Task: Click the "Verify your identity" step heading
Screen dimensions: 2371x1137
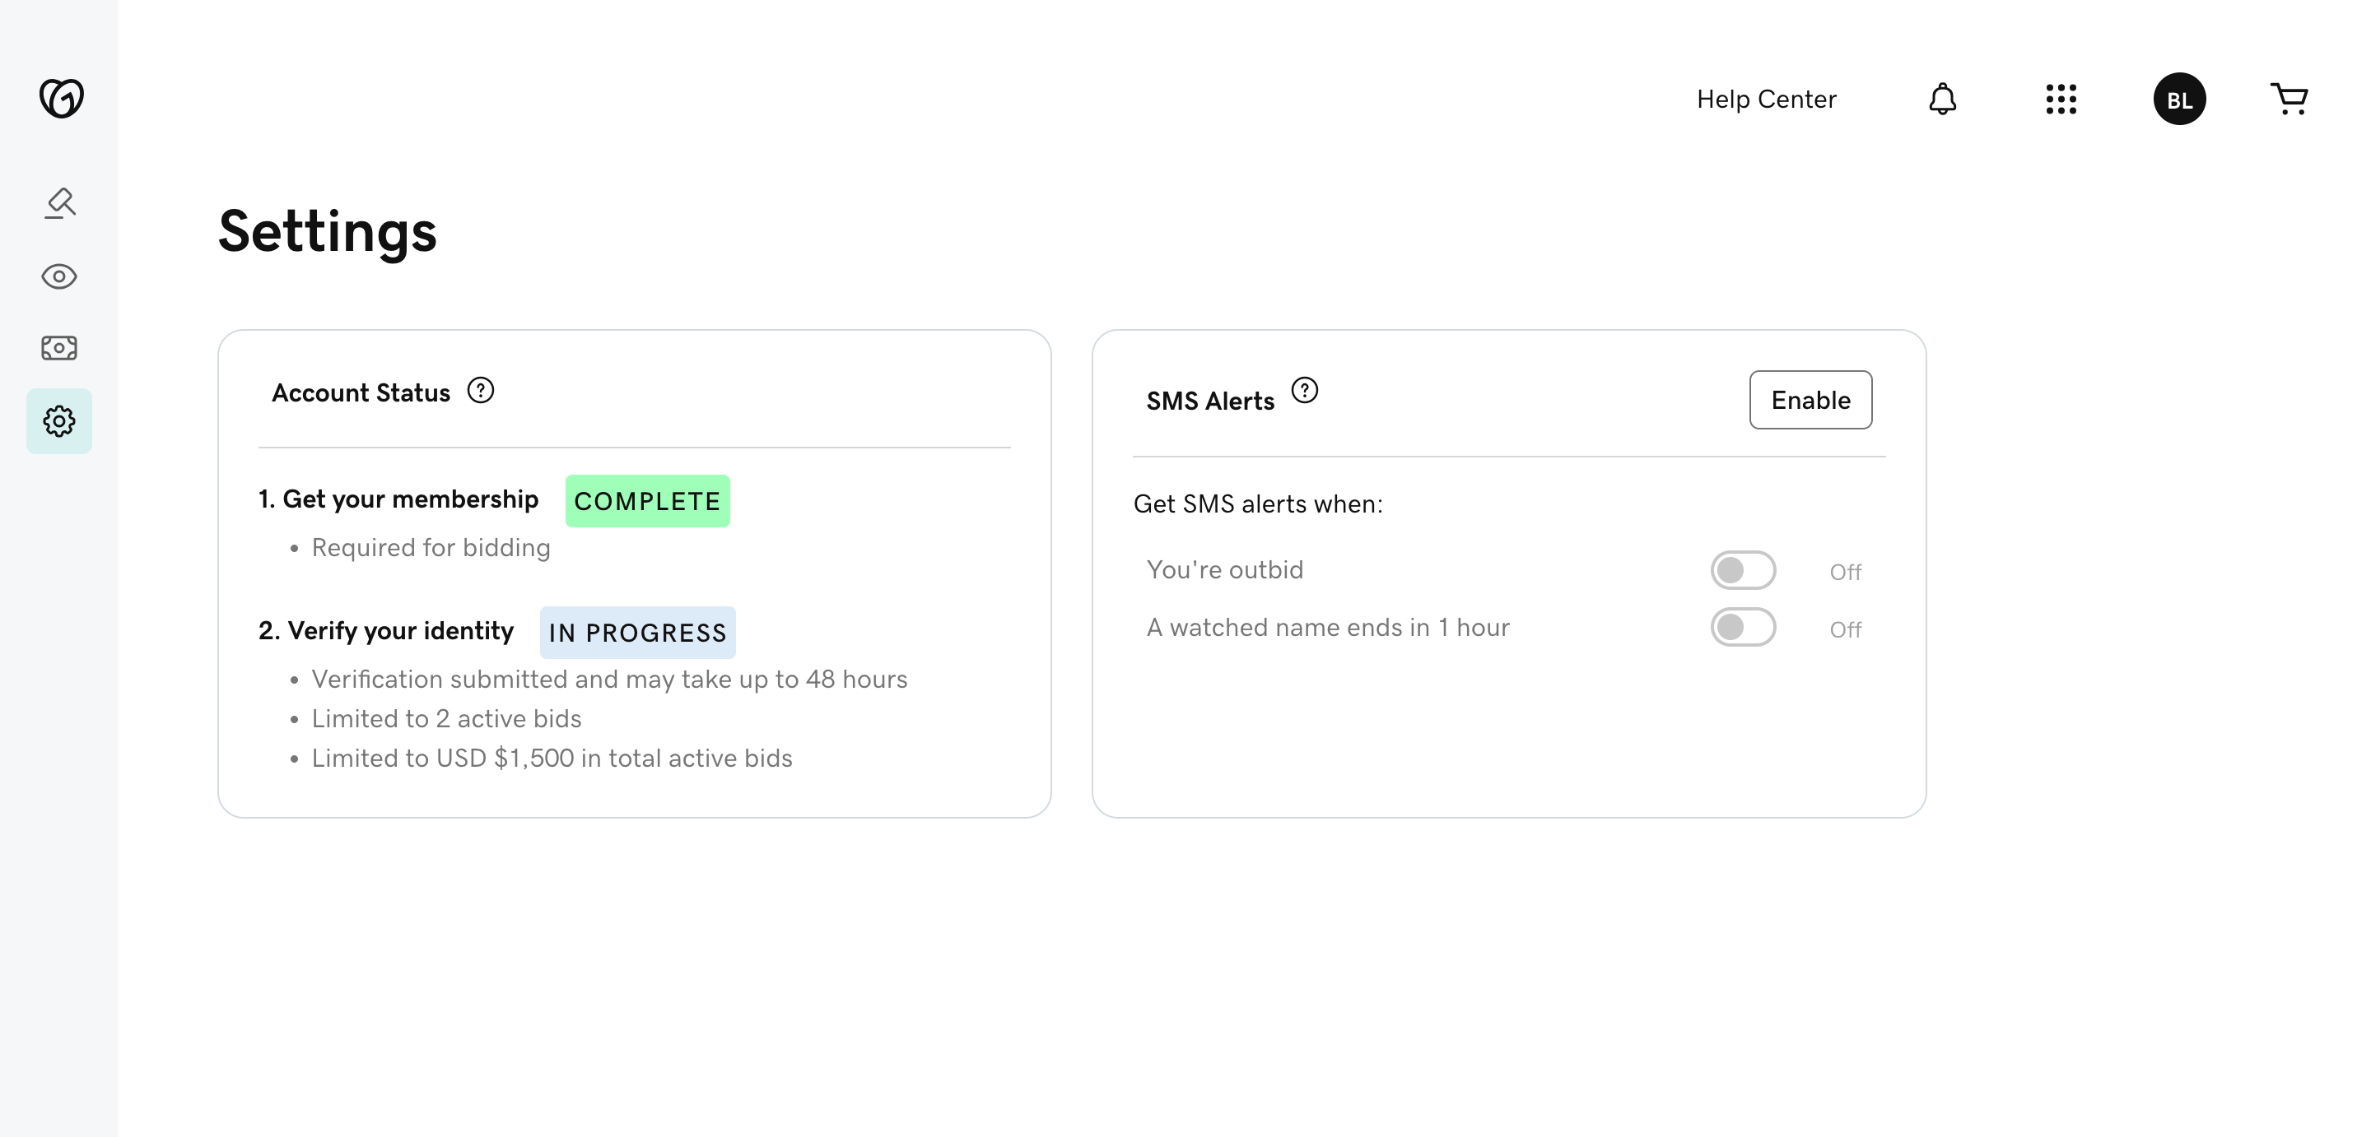Action: [385, 631]
